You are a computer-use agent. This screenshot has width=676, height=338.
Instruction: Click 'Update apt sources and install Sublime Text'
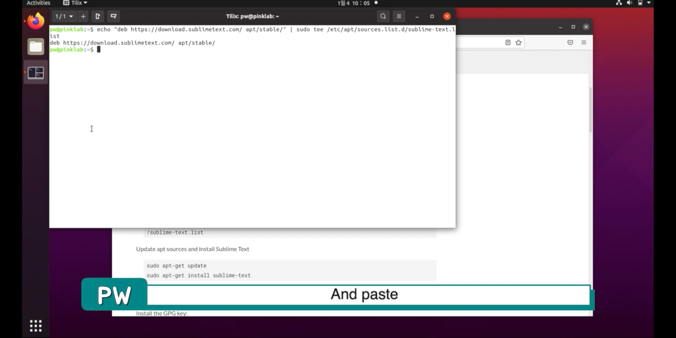192,249
